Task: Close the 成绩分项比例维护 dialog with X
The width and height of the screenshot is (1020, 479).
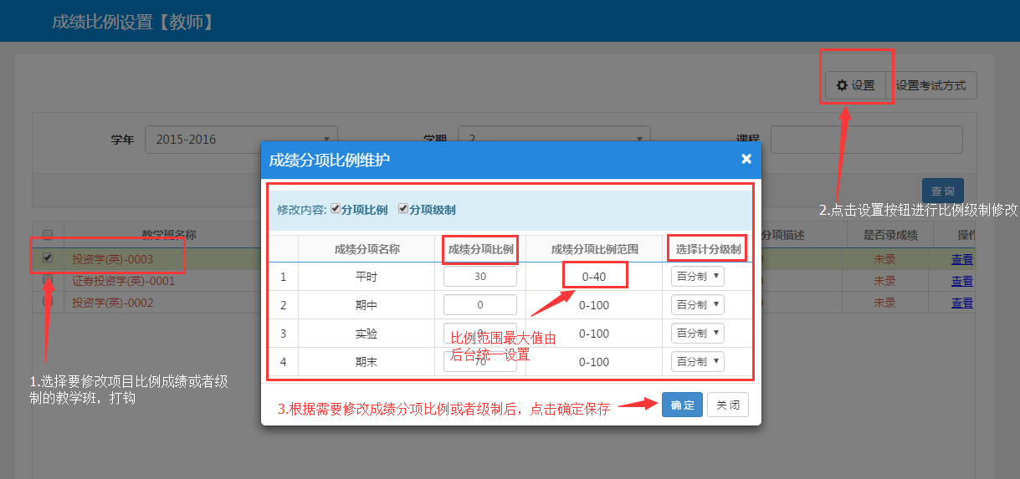Action: (746, 159)
